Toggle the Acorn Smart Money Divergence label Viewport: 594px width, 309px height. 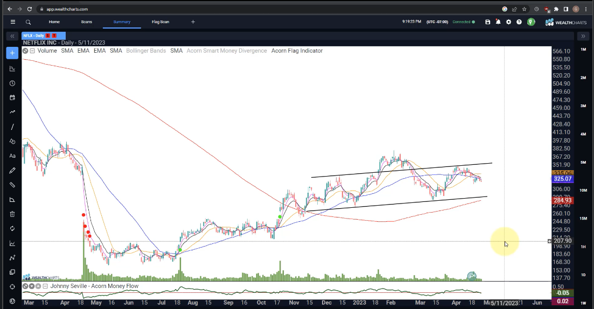(227, 51)
